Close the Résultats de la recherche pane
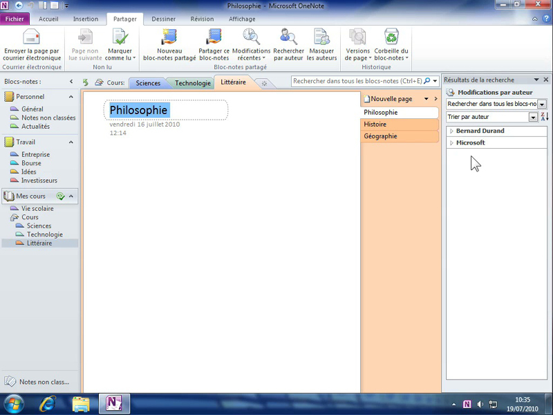Image resolution: width=553 pixels, height=415 pixels. (x=546, y=80)
